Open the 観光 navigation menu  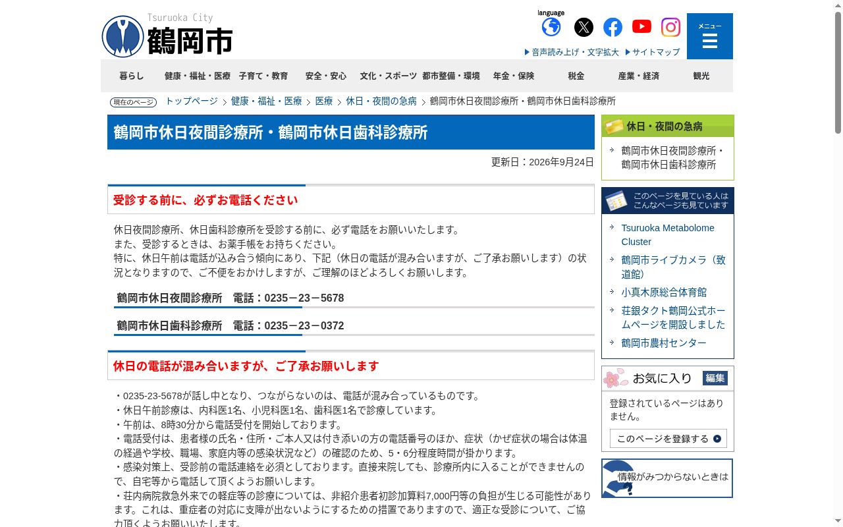(701, 76)
